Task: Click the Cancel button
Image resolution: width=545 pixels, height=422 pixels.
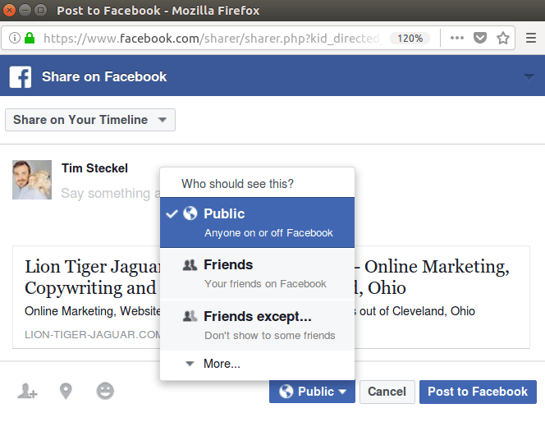Action: coord(387,392)
